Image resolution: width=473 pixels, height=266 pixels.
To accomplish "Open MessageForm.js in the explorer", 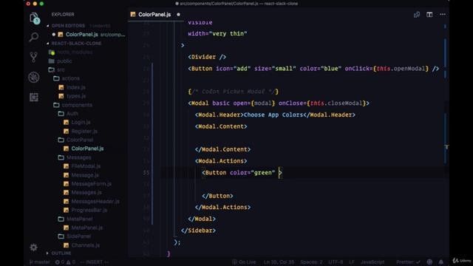I will [x=91, y=184].
